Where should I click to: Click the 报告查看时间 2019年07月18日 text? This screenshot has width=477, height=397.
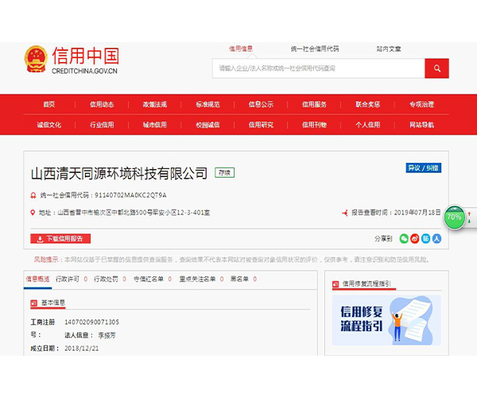click(396, 213)
